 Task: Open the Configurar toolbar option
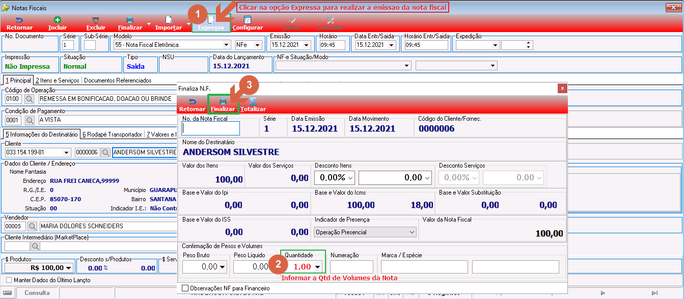coord(248,23)
